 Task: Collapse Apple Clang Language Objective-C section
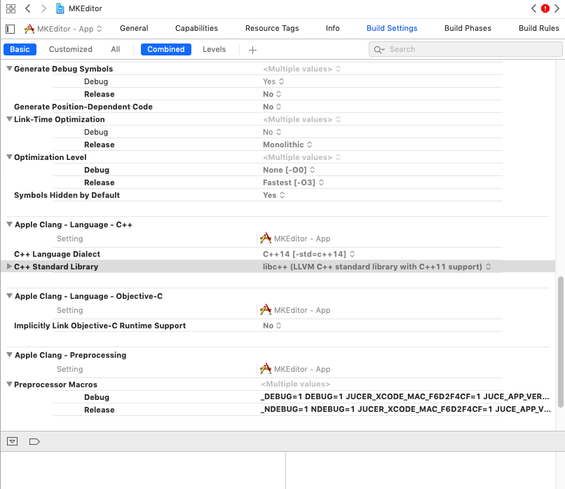(9, 295)
